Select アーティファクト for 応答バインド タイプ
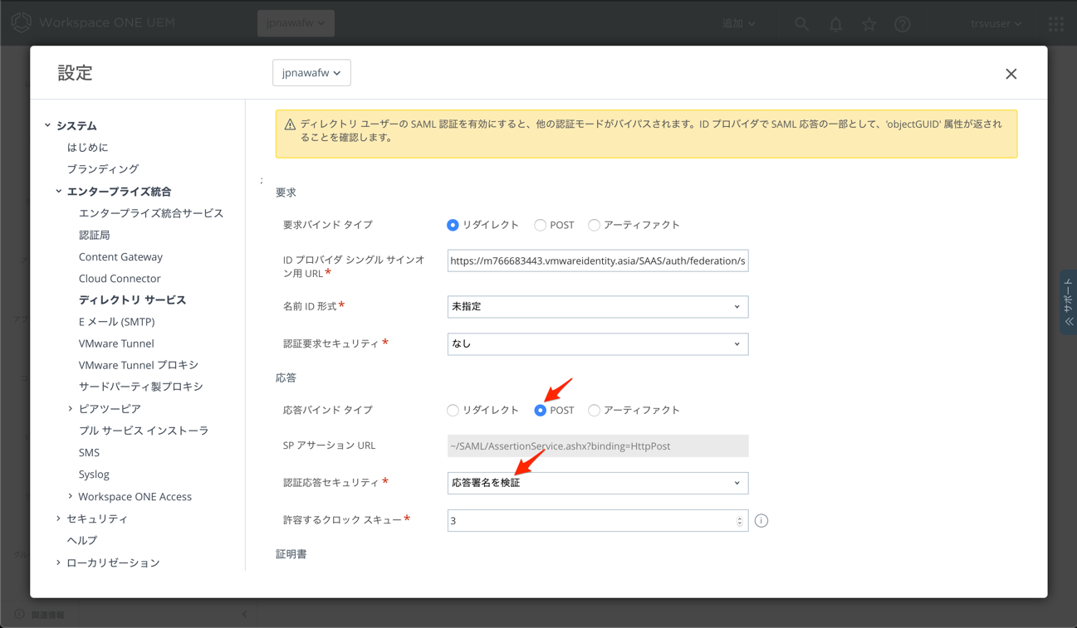Image resolution: width=1077 pixels, height=628 pixels. click(594, 411)
